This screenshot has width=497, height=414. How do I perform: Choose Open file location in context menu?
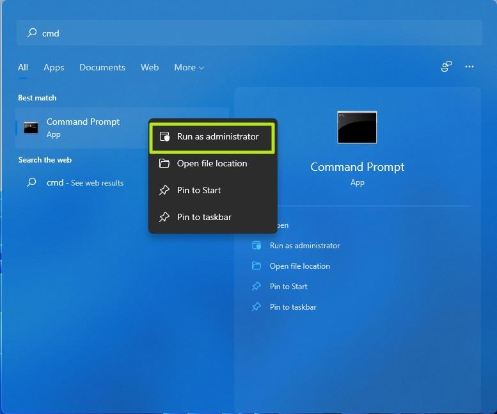(212, 164)
